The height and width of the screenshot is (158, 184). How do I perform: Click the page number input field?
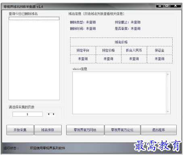pos(27,114)
